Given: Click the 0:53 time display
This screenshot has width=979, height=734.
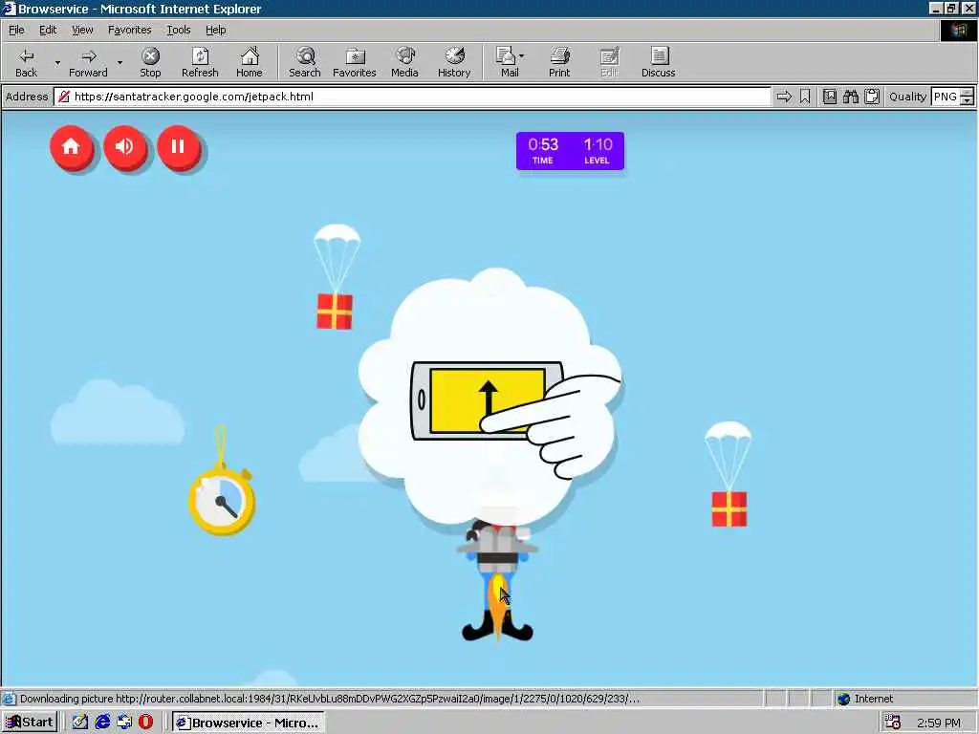Looking at the screenshot, I should point(543,150).
